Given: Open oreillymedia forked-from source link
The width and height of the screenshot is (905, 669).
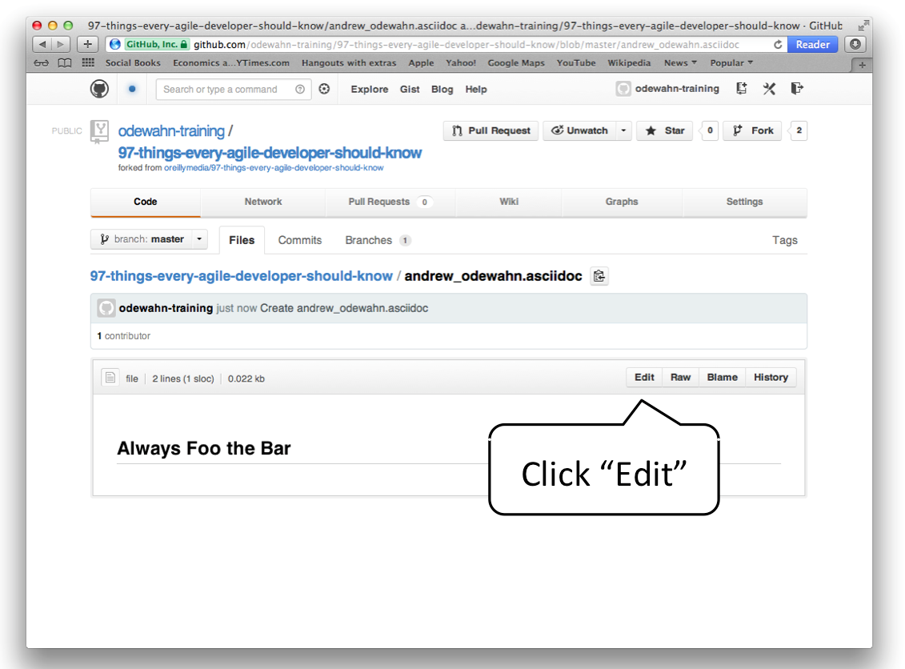Looking at the screenshot, I should click(274, 168).
